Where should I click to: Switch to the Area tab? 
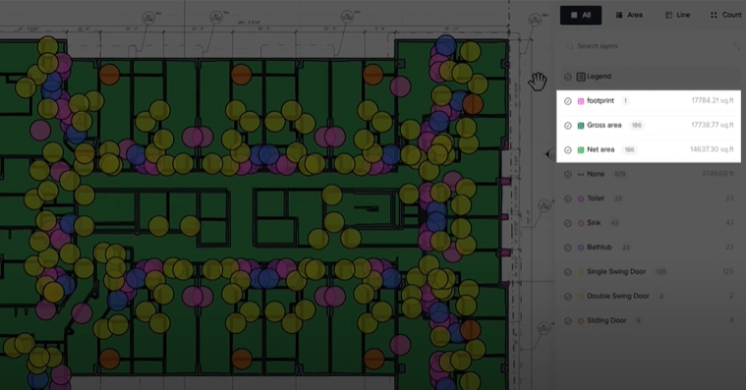tap(629, 15)
